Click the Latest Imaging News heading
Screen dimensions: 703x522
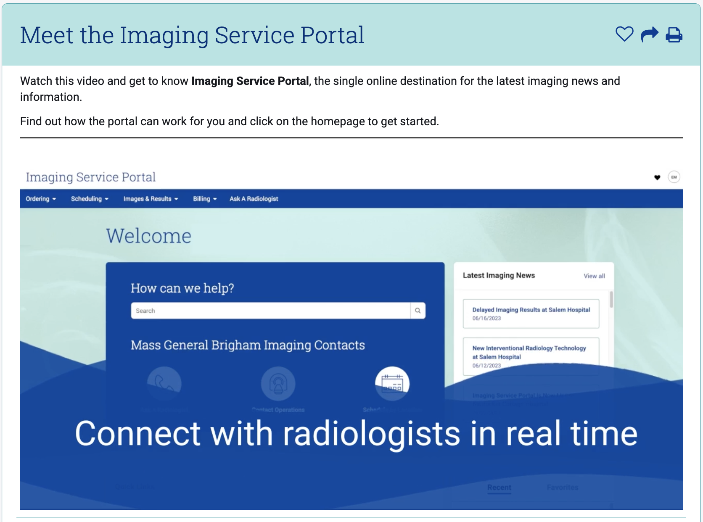click(x=499, y=275)
